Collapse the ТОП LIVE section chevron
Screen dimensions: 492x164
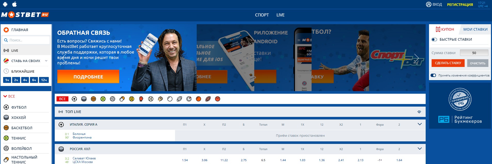click(x=419, y=112)
